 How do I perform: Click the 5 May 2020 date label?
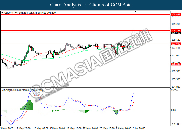pyautogui.click(x=7, y=128)
